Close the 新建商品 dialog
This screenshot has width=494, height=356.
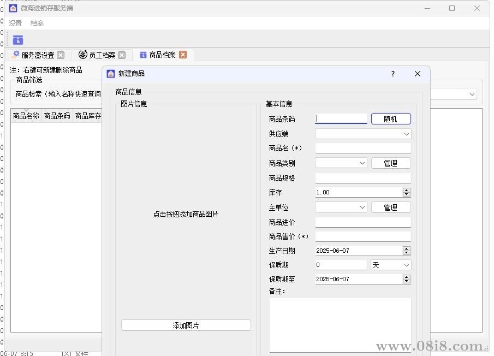point(418,74)
